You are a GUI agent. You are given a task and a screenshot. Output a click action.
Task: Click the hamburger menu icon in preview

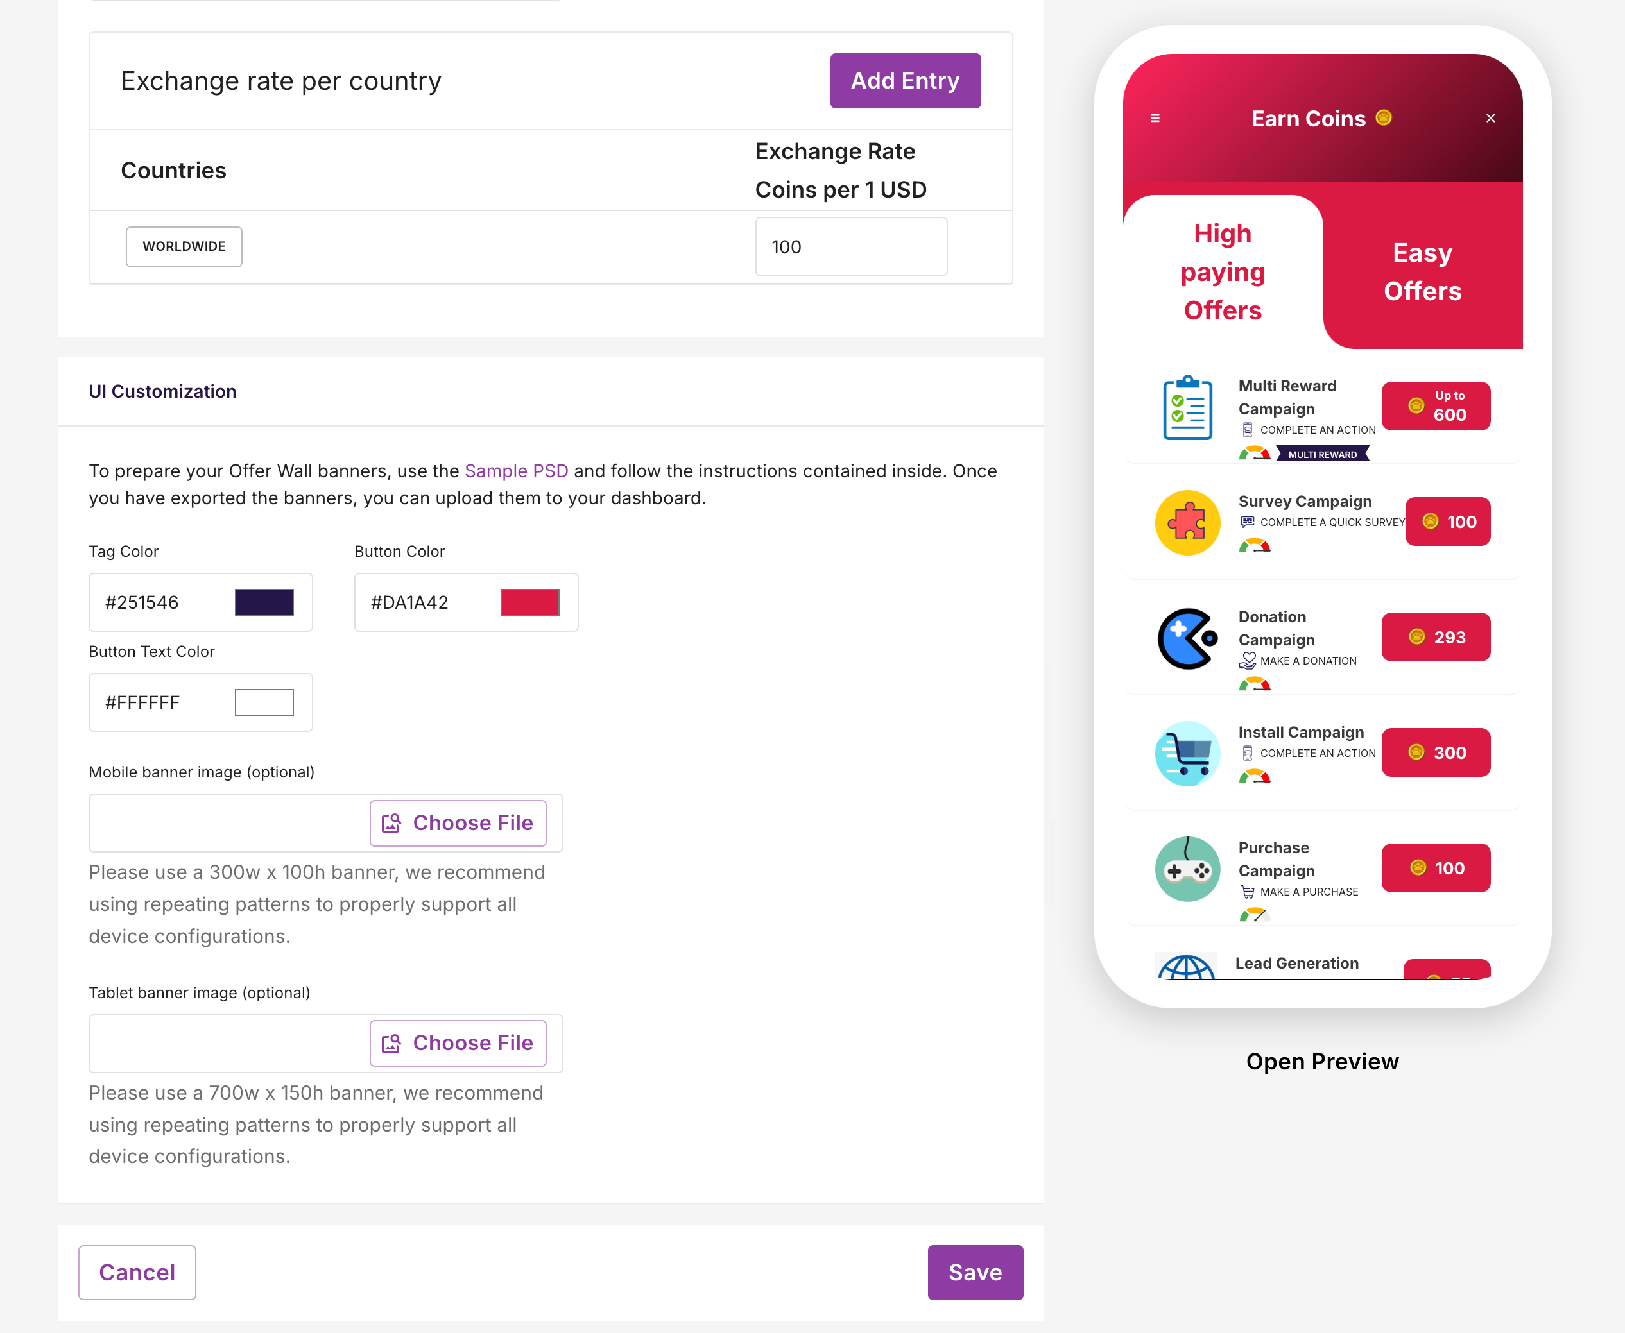pyautogui.click(x=1155, y=118)
